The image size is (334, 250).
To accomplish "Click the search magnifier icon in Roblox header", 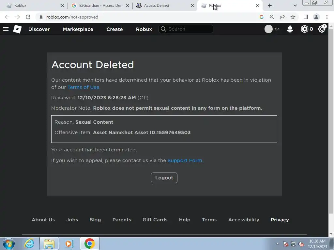I will point(163,29).
